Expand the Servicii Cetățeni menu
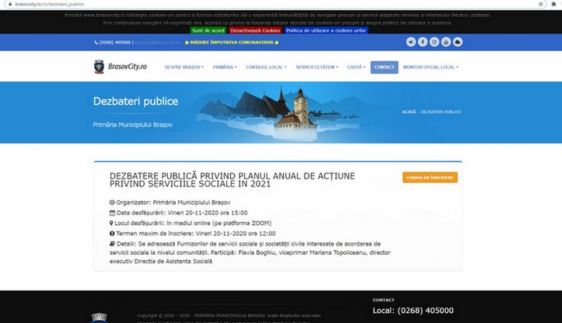Image resolution: width=562 pixels, height=323 pixels. point(317,67)
